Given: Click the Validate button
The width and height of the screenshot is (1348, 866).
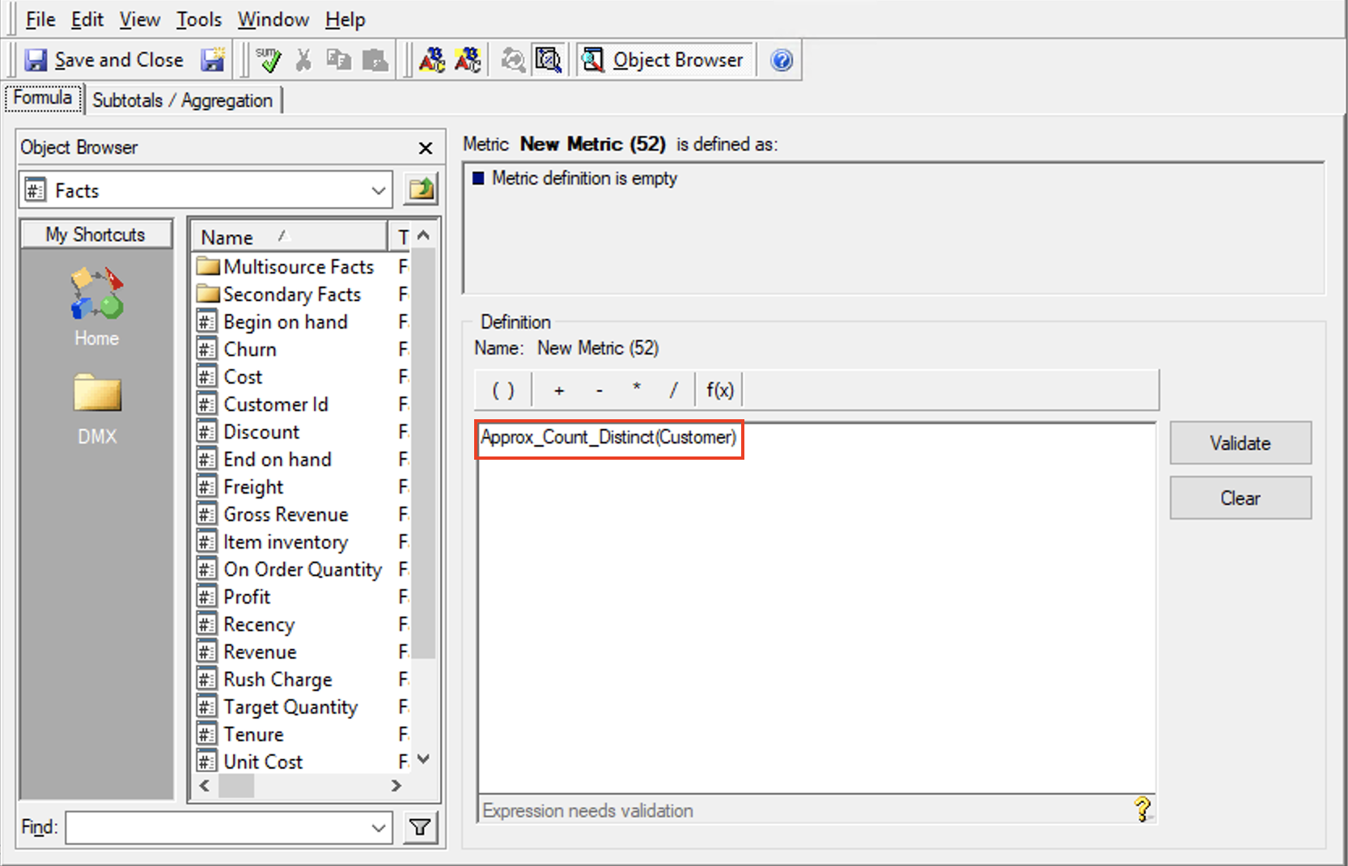Looking at the screenshot, I should [x=1240, y=443].
